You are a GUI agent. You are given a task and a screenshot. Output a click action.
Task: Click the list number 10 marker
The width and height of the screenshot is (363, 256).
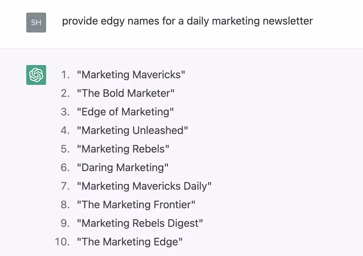[x=62, y=242]
